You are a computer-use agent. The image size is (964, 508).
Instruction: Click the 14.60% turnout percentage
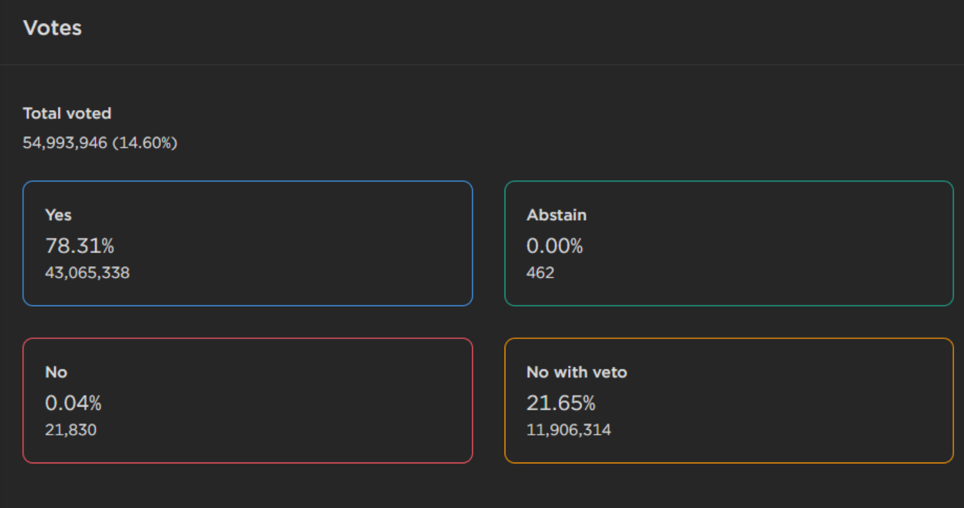[145, 143]
